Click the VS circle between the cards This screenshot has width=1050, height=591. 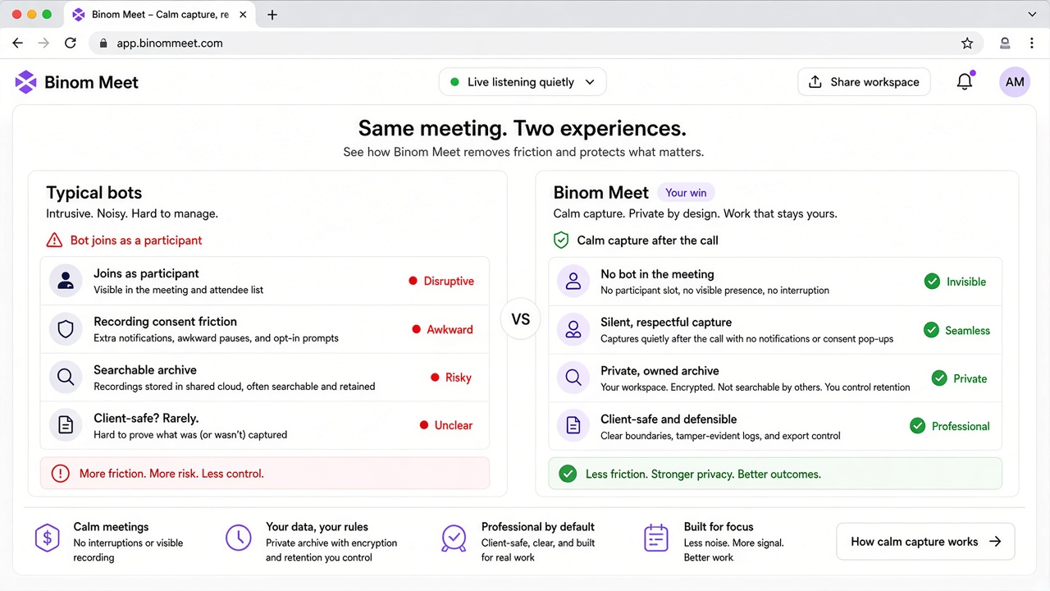[x=521, y=319]
